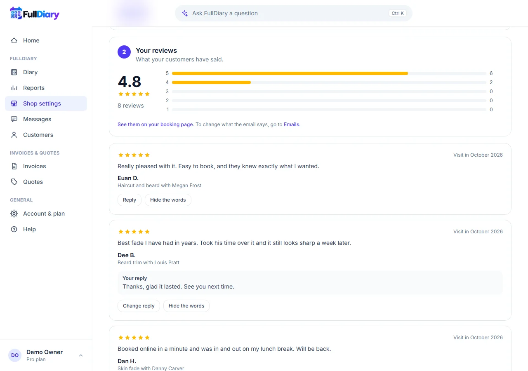Open the Reports section

(x=46, y=88)
